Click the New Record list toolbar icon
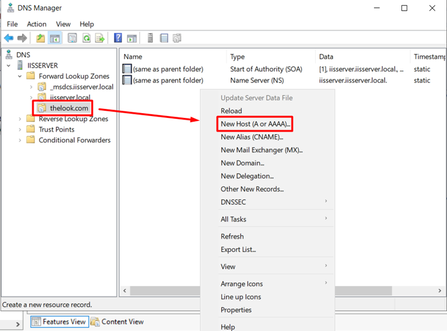The height and width of the screenshot is (331, 447). pyautogui.click(x=164, y=38)
